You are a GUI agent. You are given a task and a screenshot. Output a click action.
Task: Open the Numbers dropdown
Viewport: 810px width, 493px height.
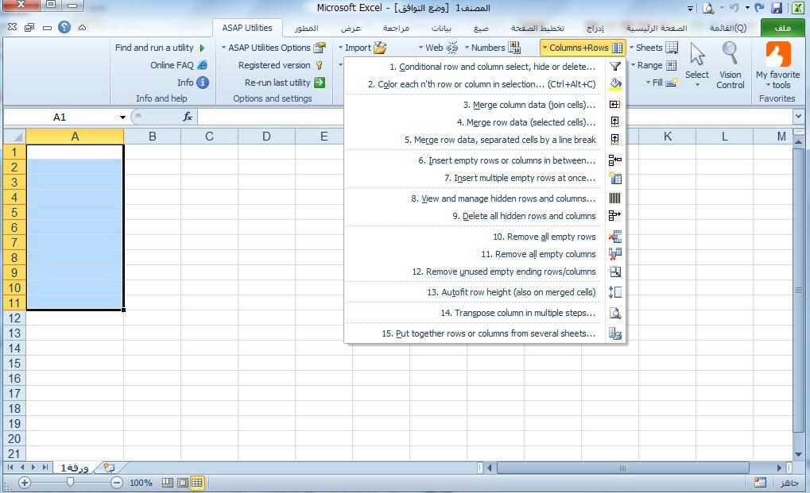click(x=492, y=48)
